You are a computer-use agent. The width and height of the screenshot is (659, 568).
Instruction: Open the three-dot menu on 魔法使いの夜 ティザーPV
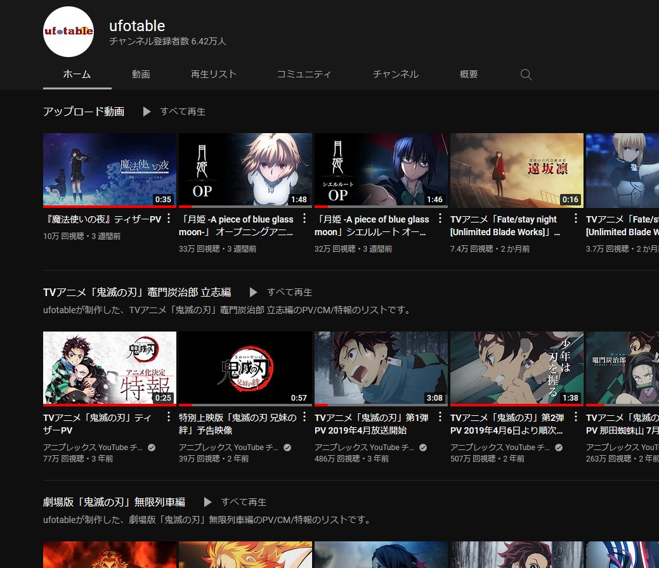[x=168, y=217]
